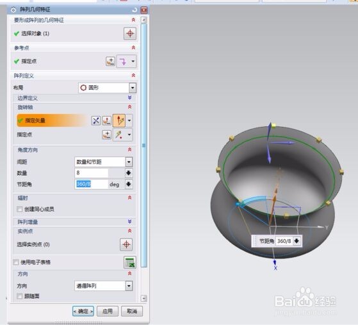
Task: Collapse the 旋转轴 section
Action: click(x=129, y=107)
